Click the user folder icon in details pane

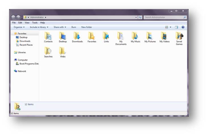17,106
